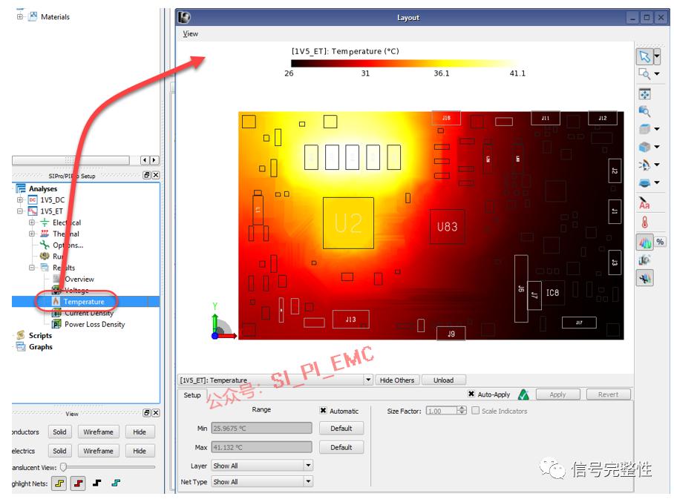Click the fit-to-view icon
674x499 pixels.
tap(645, 94)
